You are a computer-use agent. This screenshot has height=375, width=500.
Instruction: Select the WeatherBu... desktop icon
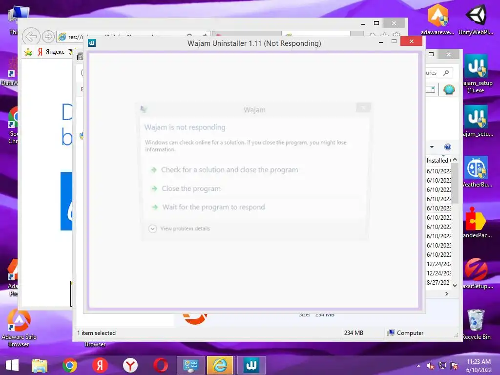pos(478,172)
